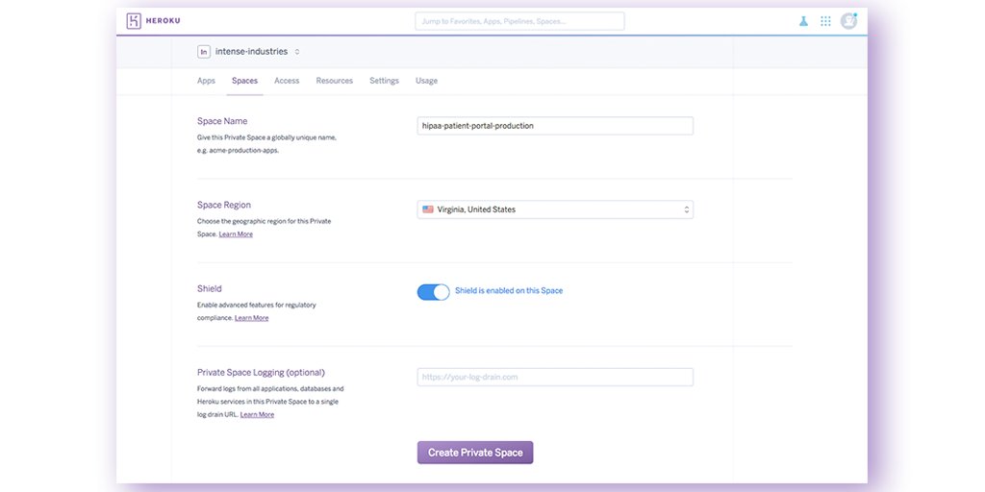
Task: View the Usage tab
Action: pyautogui.click(x=426, y=81)
